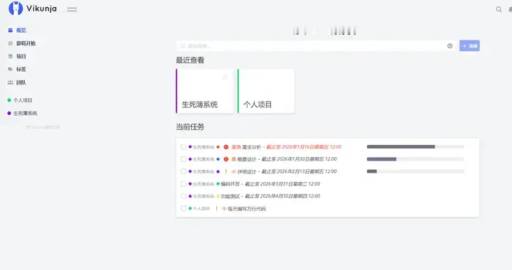This screenshot has height=270, width=512.
Task: Select 生死簿系统 in sidebar project list
Action: tap(25, 113)
